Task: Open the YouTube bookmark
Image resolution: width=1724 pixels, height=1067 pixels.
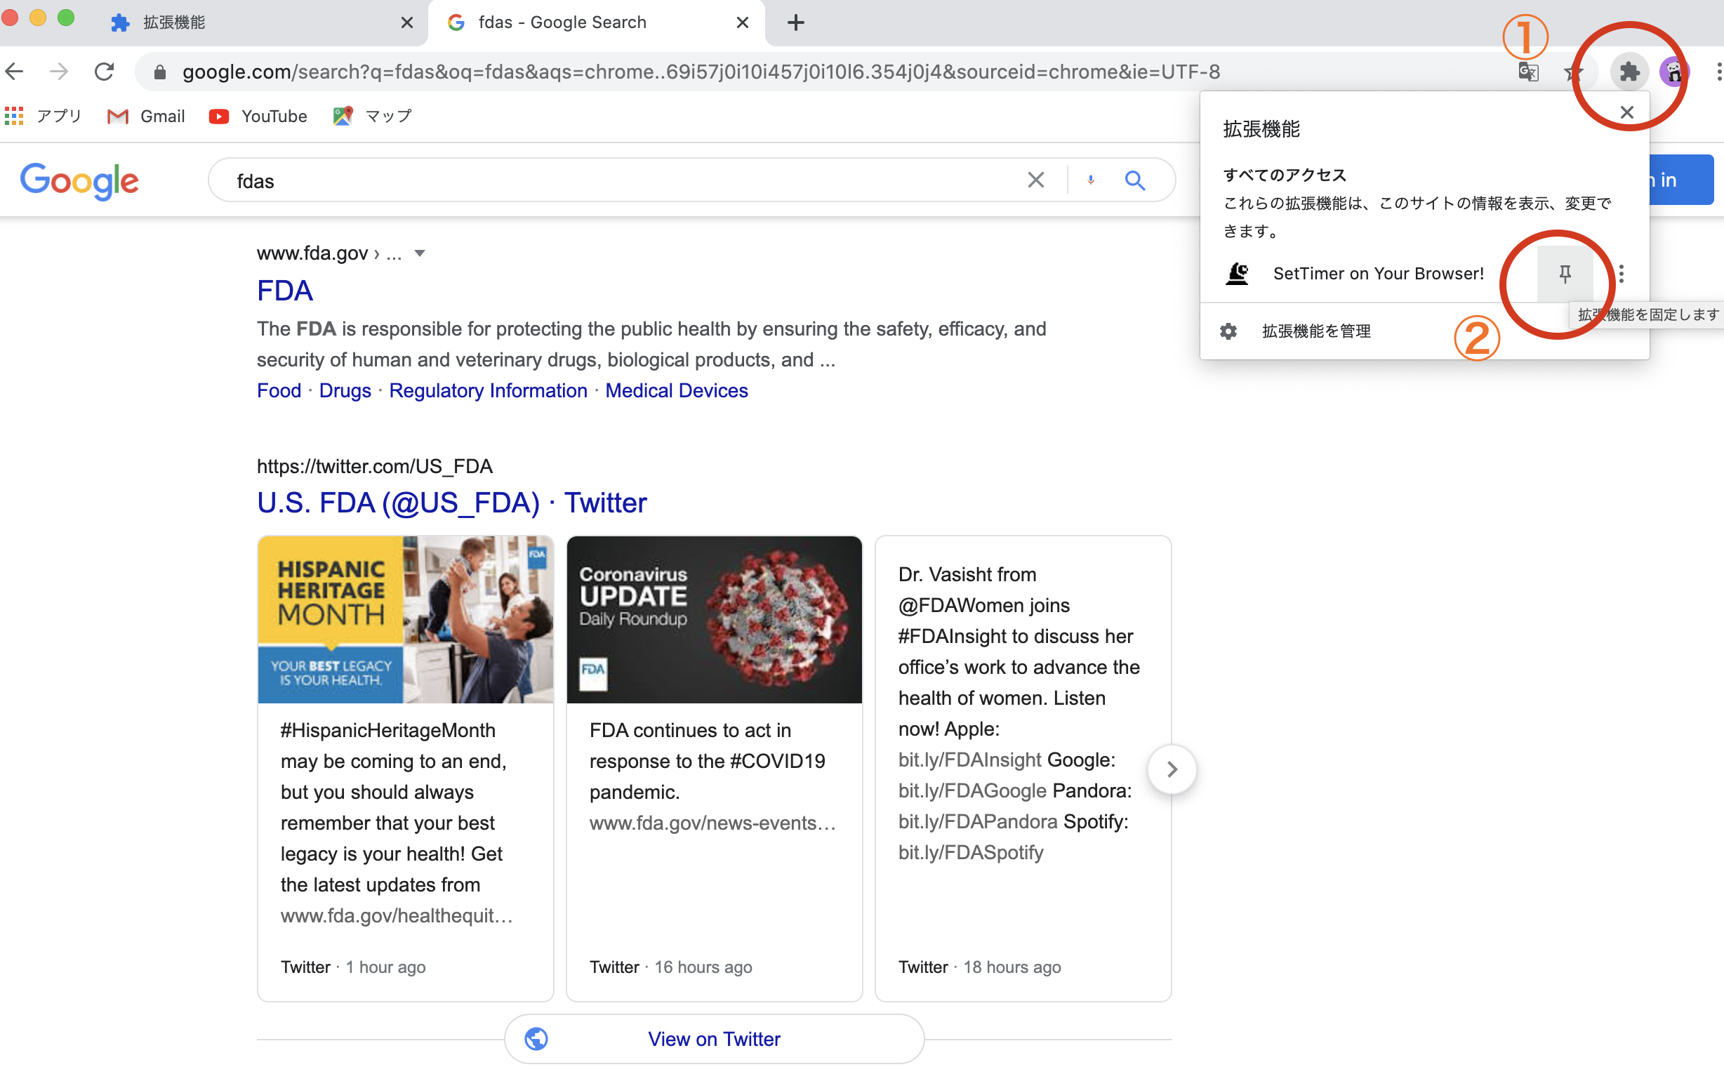Action: [x=258, y=117]
